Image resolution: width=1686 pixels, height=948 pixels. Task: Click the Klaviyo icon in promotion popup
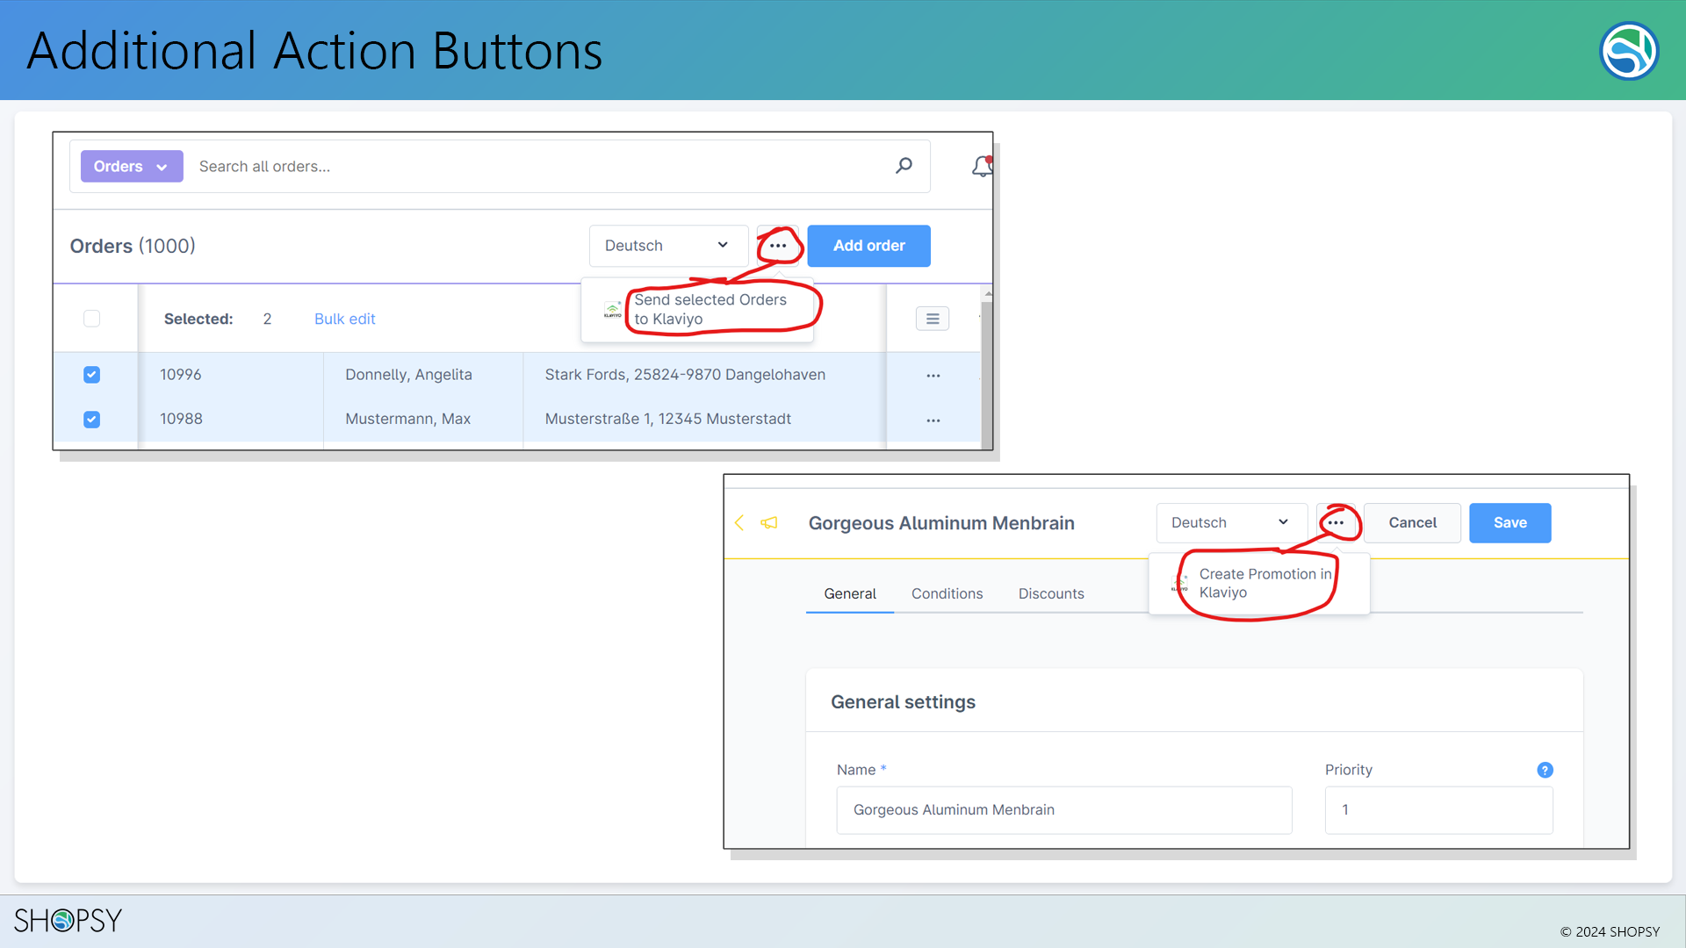(1179, 584)
